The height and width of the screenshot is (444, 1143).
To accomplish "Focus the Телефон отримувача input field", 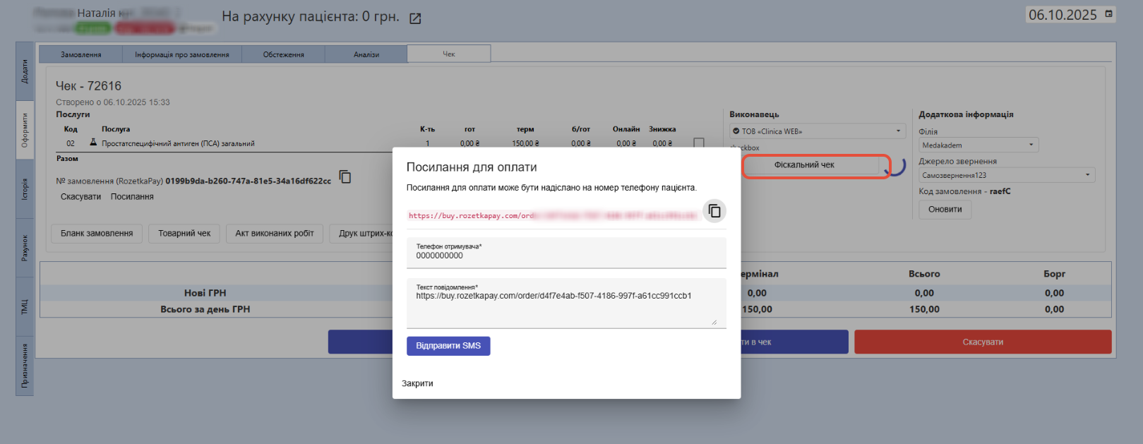I will [566, 253].
